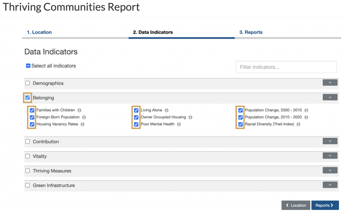
Task: Open Owner Occupied Housing info icon
Action: point(190,117)
